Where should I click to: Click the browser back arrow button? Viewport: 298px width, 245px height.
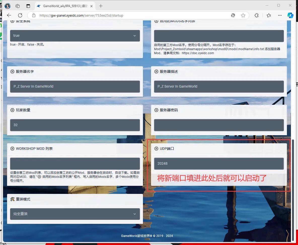point(9,15)
